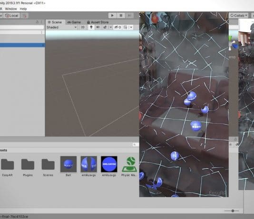Open the scene row options menu in Hierarchy
This screenshot has height=219, width=254.
tap(42, 32)
